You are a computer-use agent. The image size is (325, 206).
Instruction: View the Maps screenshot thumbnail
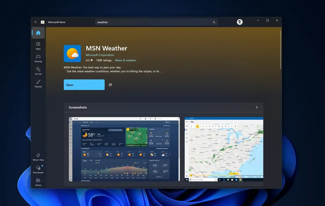(x=224, y=149)
